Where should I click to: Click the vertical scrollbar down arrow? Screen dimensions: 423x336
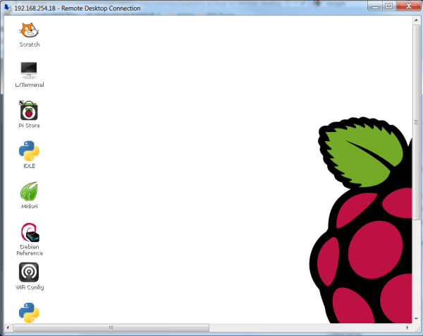pyautogui.click(x=416, y=319)
